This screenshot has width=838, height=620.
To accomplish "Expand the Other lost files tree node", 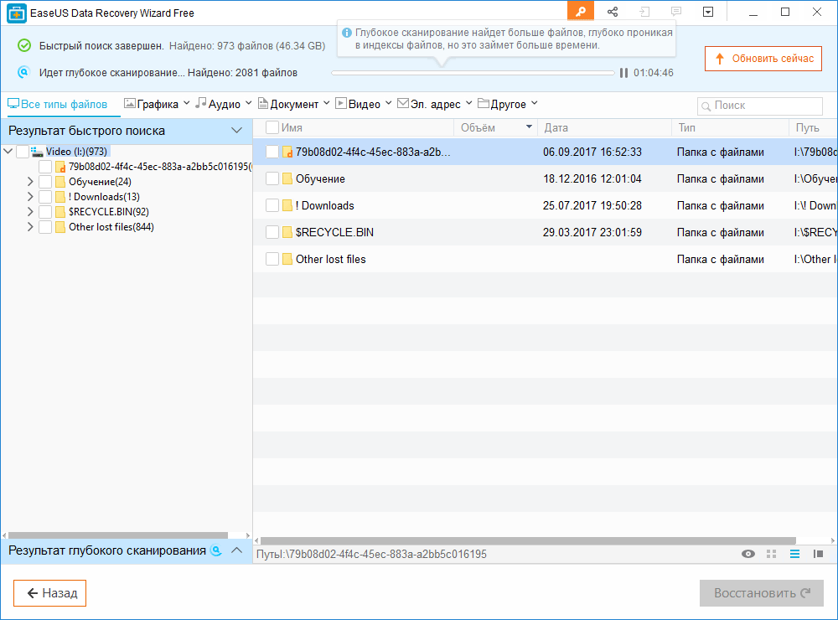I will pos(31,227).
